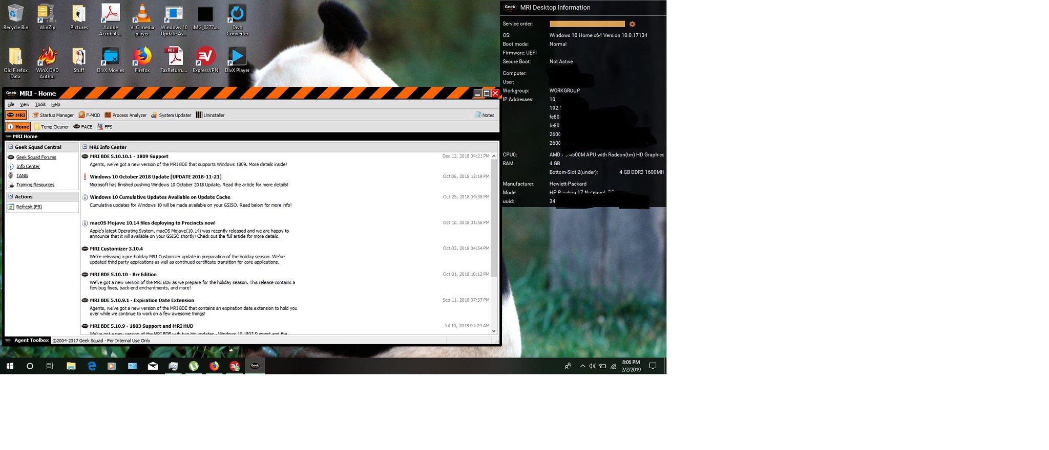Select the Firefox desktop shortcut
This screenshot has width=1049, height=450.
tap(142, 59)
